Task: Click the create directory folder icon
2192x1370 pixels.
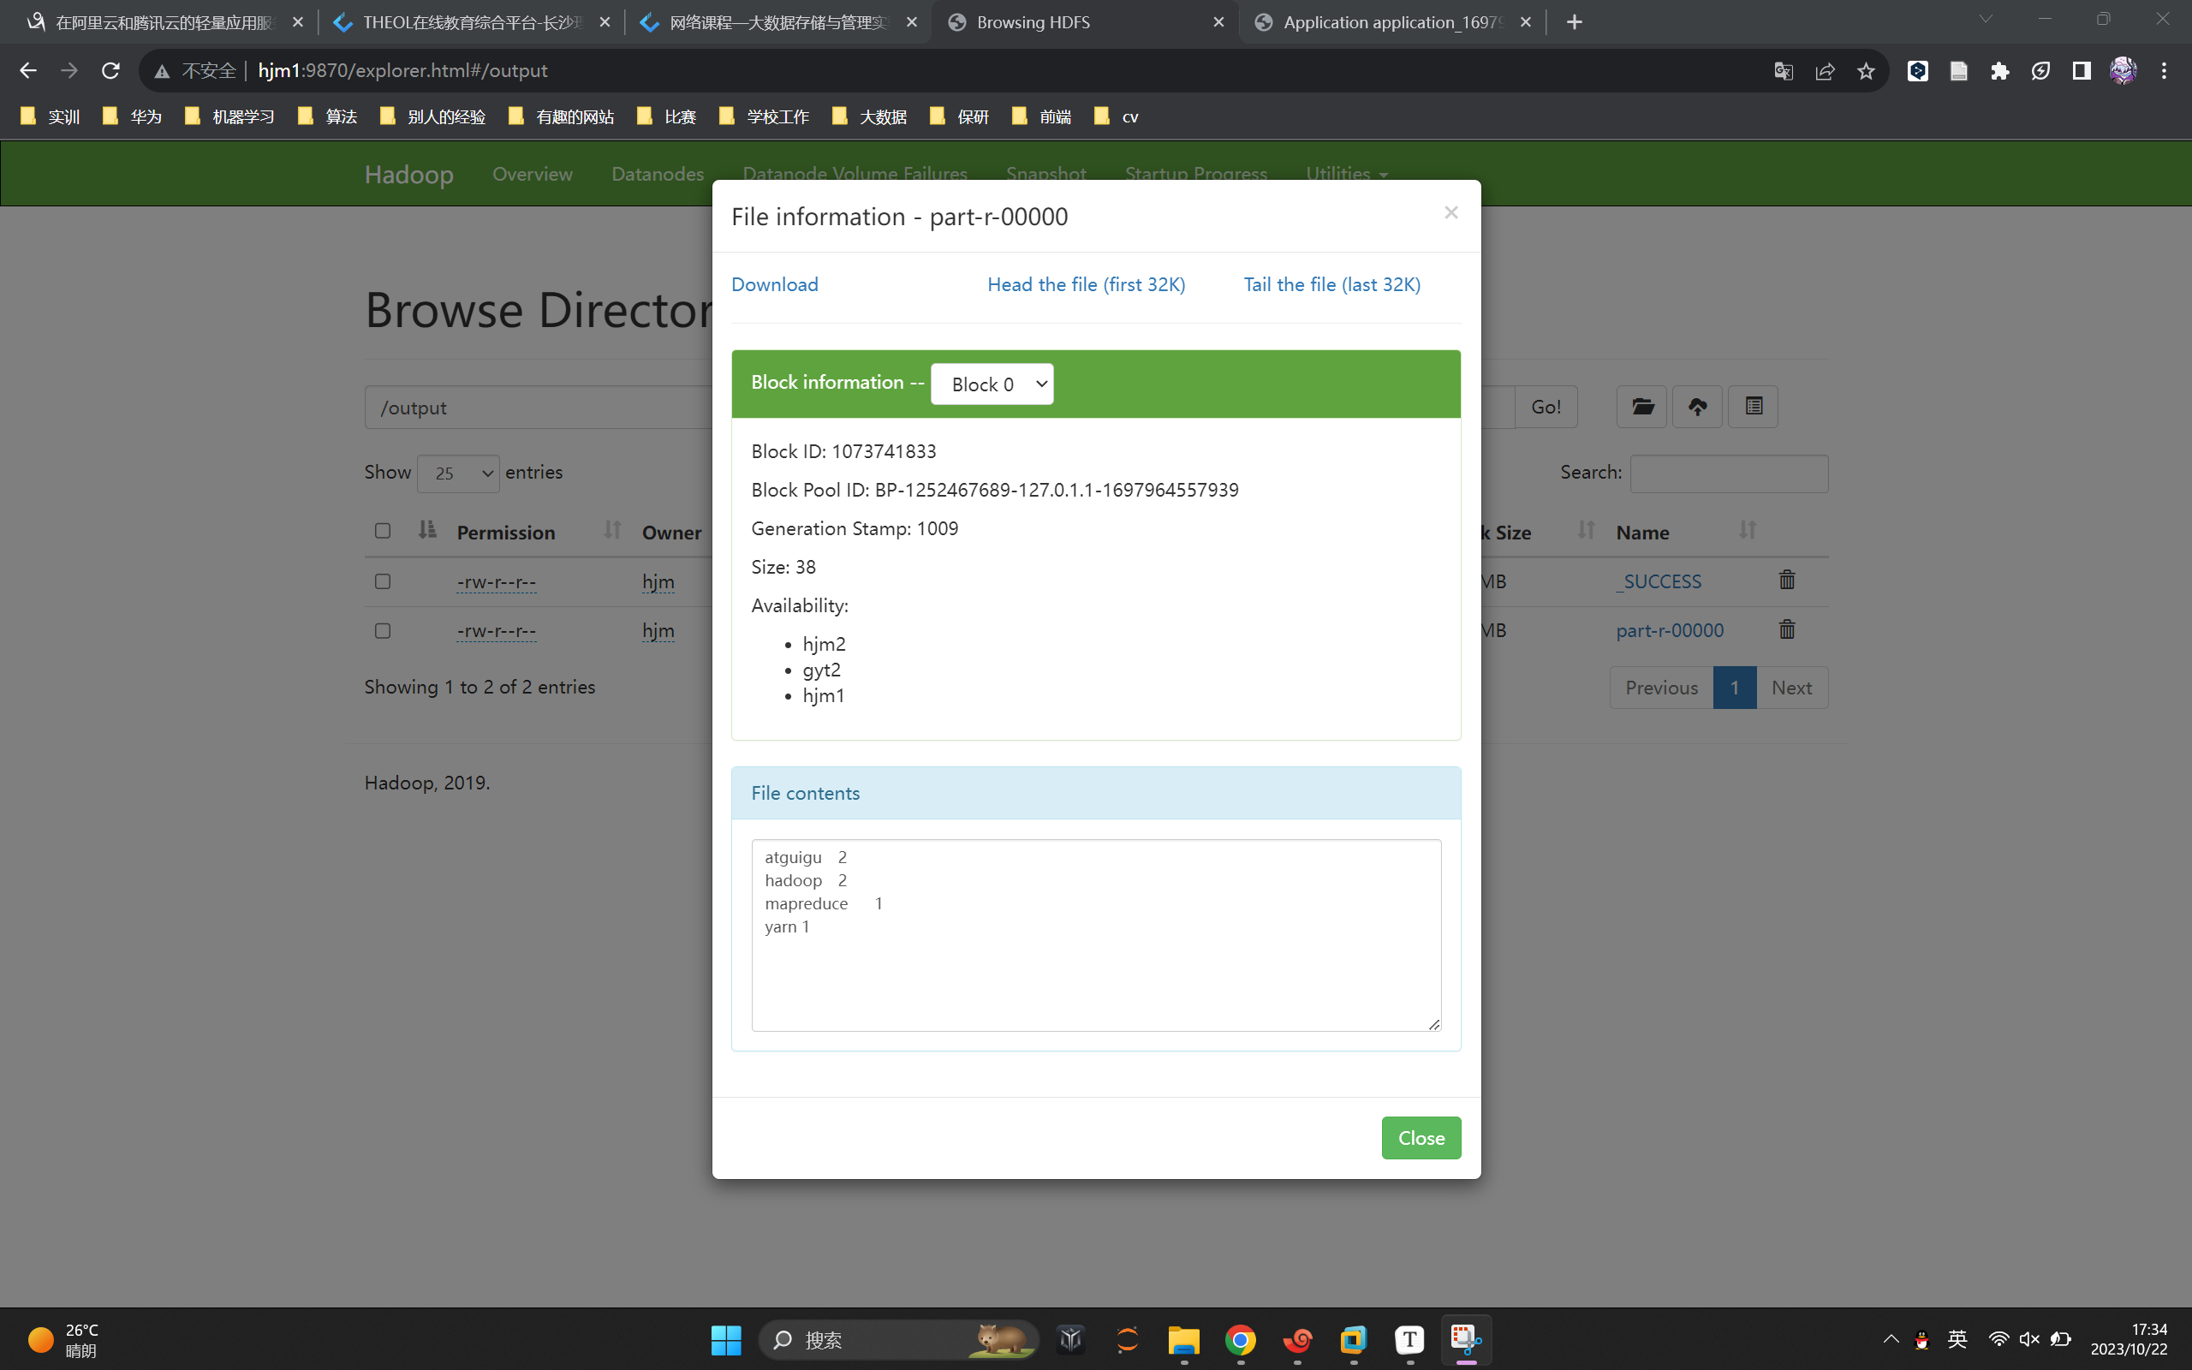Action: point(1641,407)
